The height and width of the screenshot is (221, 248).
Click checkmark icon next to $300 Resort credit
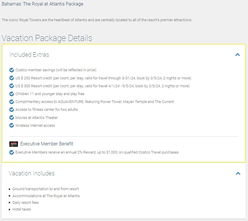point(12,86)
